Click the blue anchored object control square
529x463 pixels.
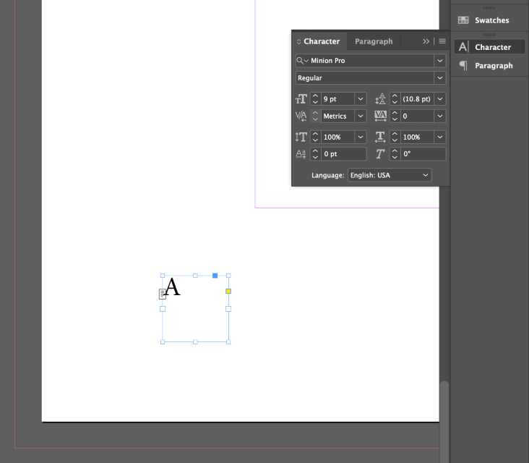(x=215, y=276)
